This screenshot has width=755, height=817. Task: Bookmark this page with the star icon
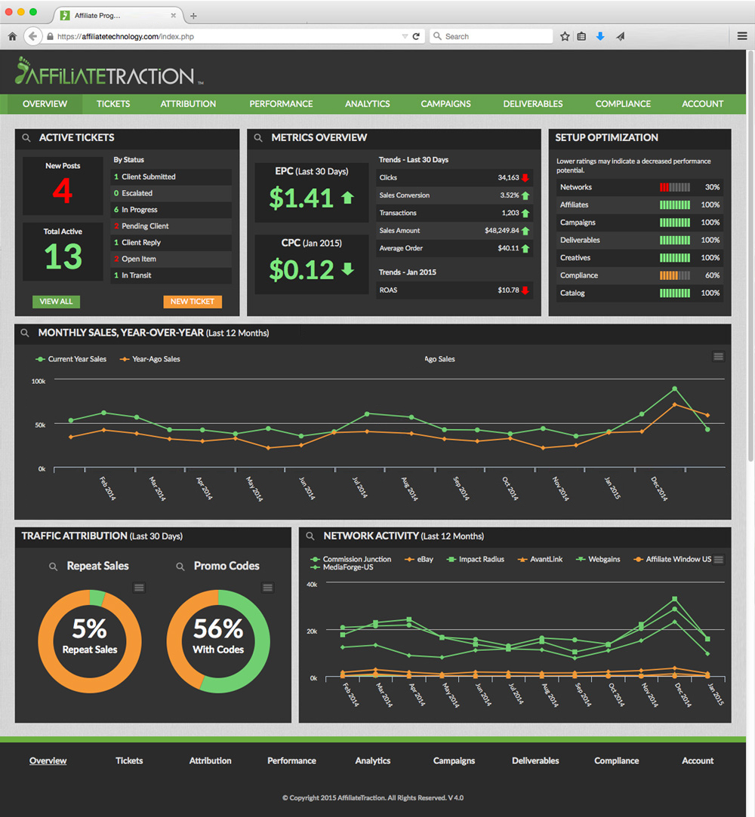565,36
